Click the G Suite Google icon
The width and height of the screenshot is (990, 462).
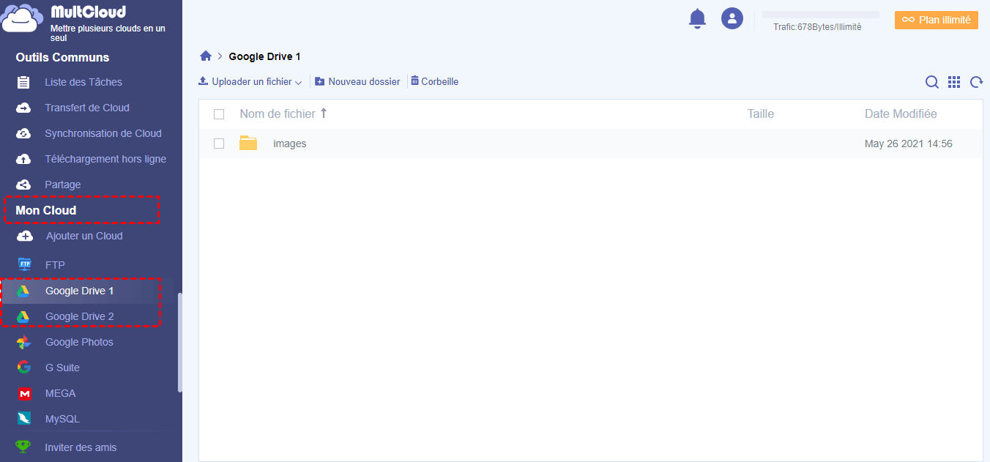(x=24, y=368)
